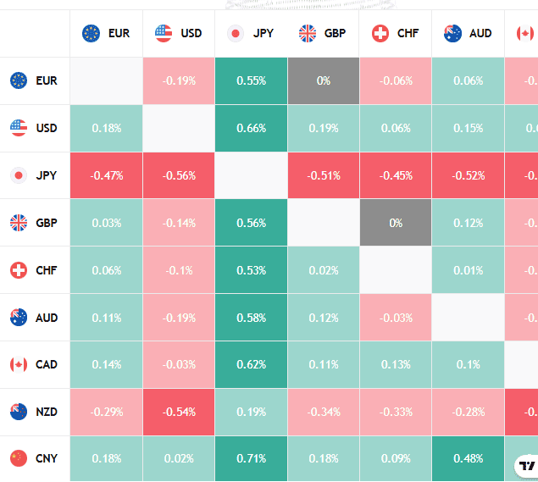Click the CHF Swiss flag in column header
The height and width of the screenshot is (482, 538).
point(380,34)
